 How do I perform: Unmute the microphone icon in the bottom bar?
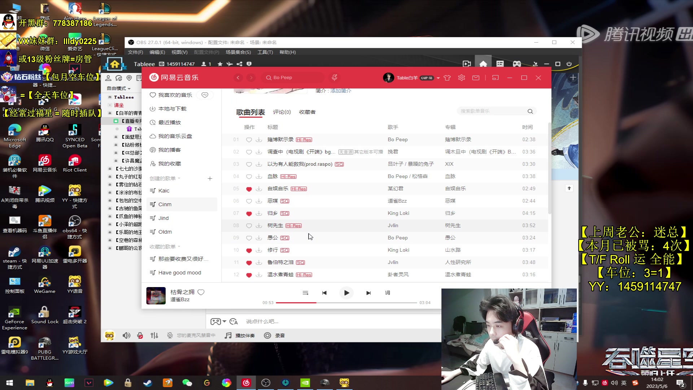coord(140,335)
